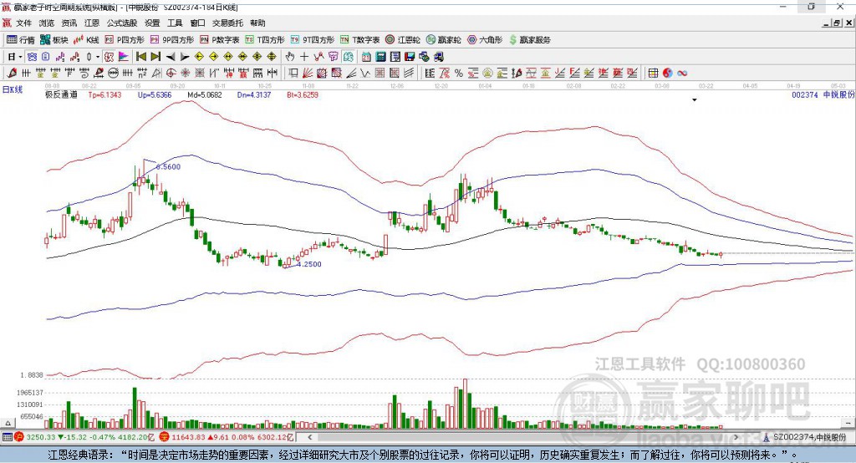Open the P数字表 tool

coord(220,40)
